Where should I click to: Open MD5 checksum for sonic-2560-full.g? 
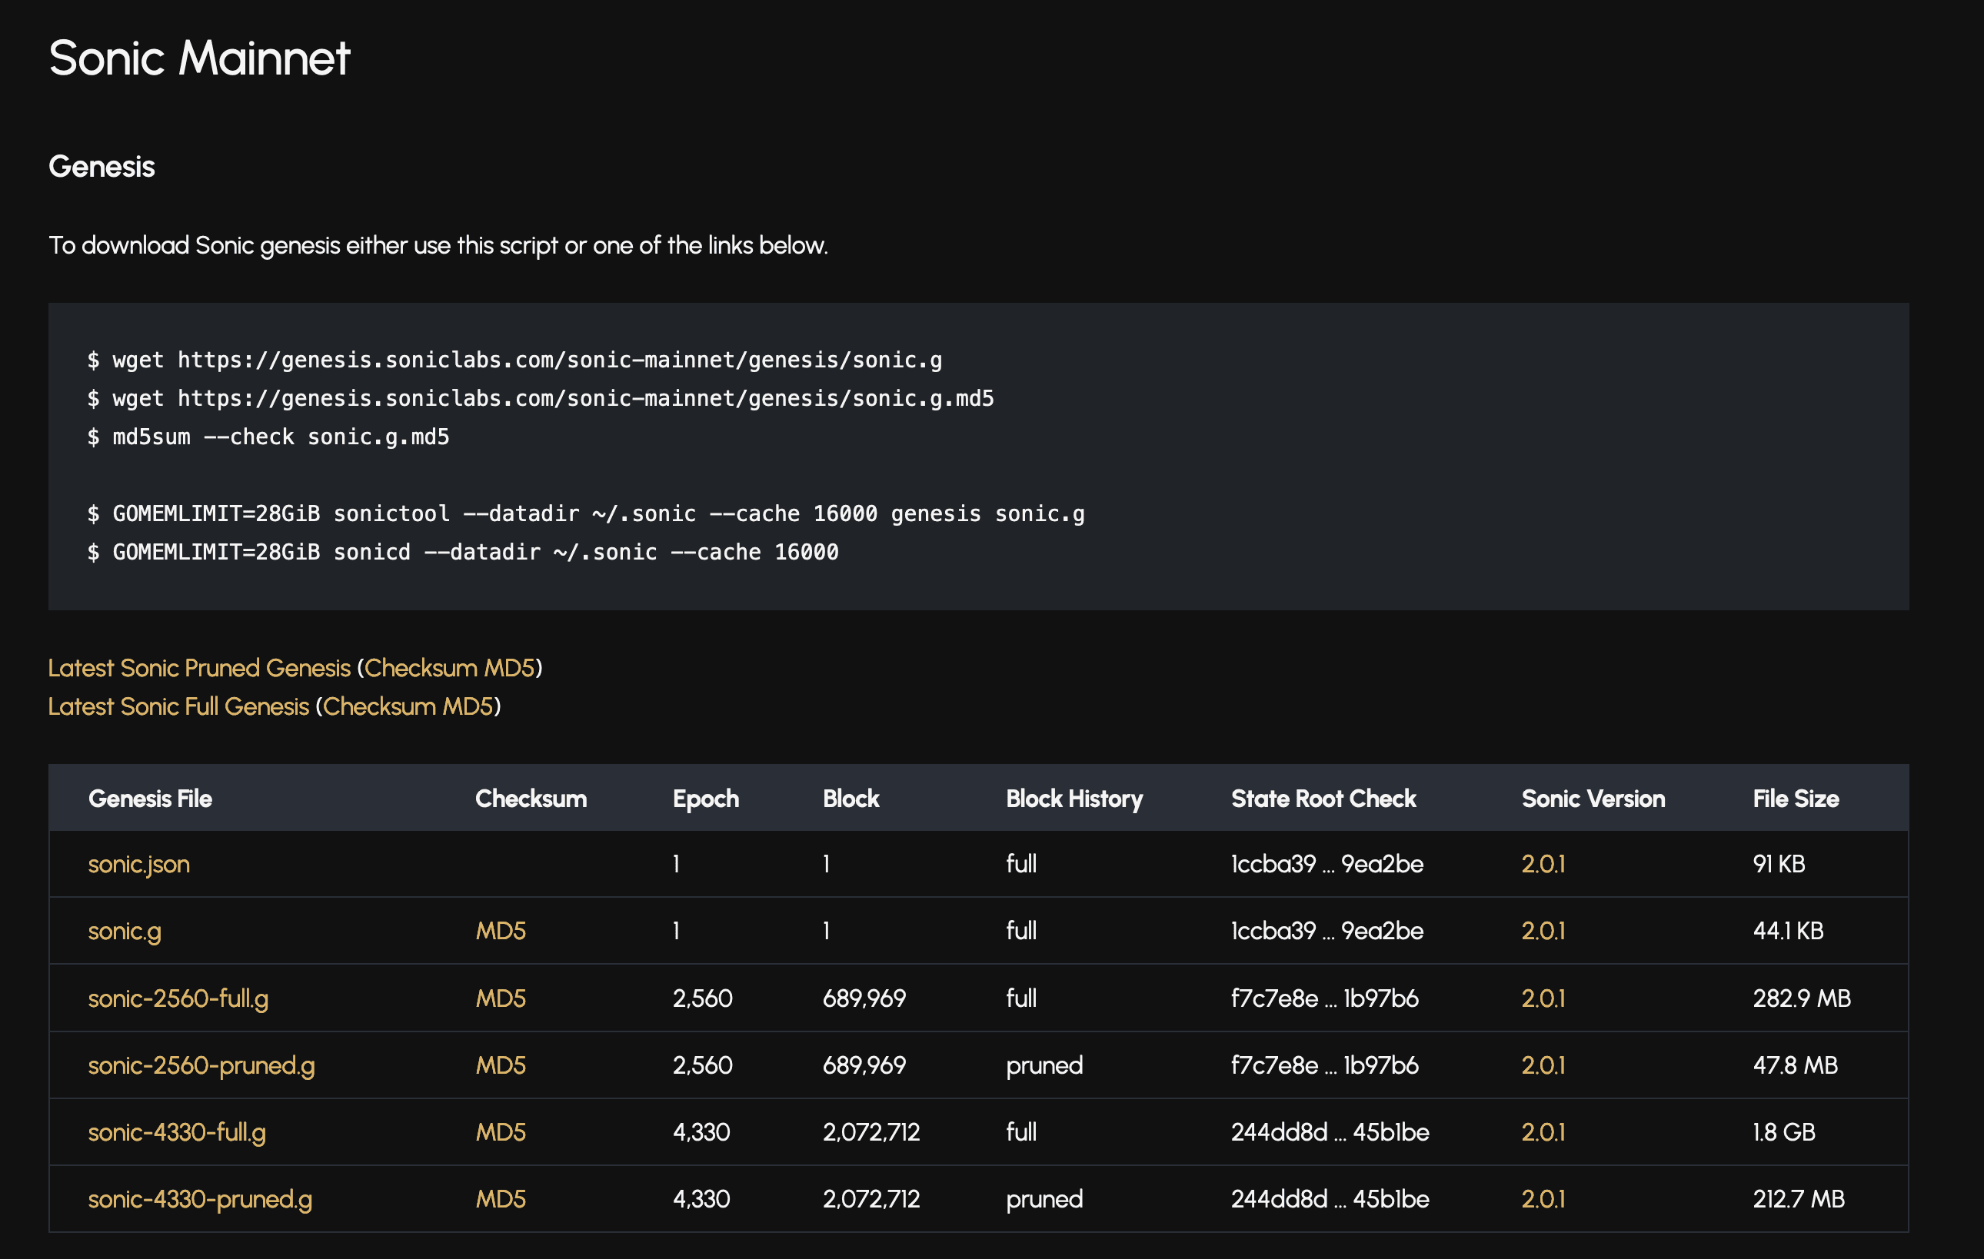tap(500, 998)
